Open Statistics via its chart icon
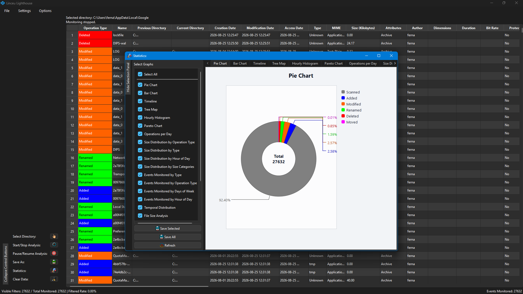The width and height of the screenshot is (523, 294). coord(54,271)
